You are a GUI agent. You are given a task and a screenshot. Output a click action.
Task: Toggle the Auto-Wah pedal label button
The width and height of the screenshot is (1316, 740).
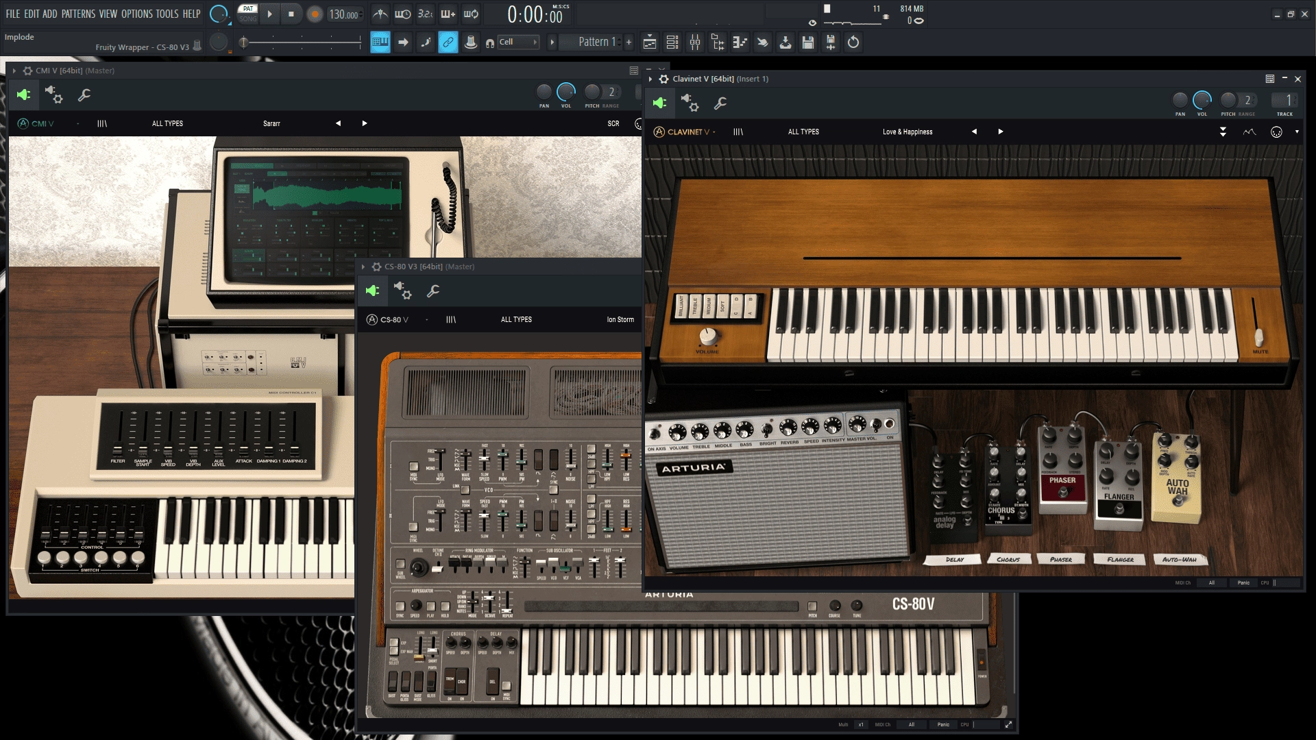pyautogui.click(x=1179, y=559)
